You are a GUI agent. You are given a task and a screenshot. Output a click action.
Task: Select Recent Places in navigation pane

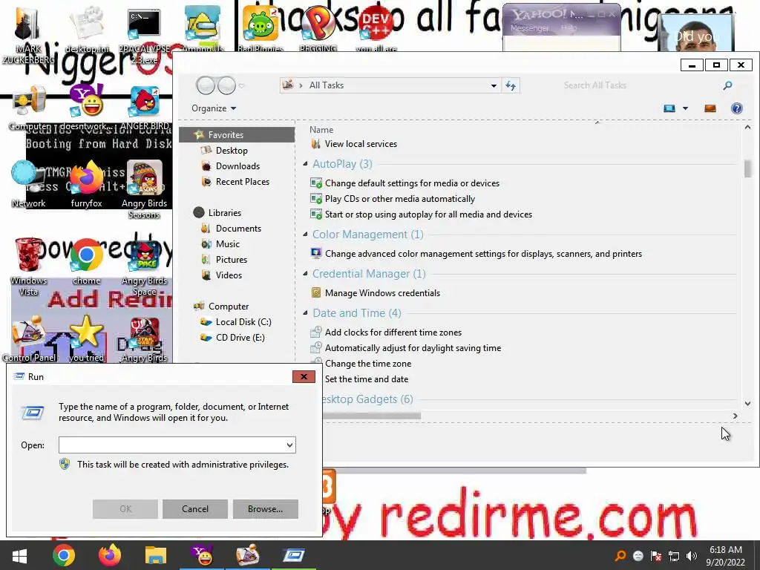click(x=243, y=182)
